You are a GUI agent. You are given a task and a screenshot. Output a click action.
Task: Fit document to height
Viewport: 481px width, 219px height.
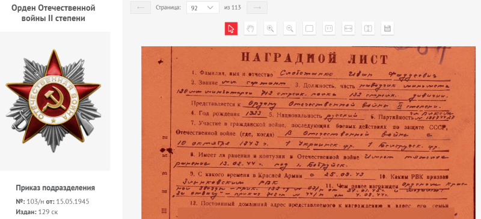coord(368,29)
